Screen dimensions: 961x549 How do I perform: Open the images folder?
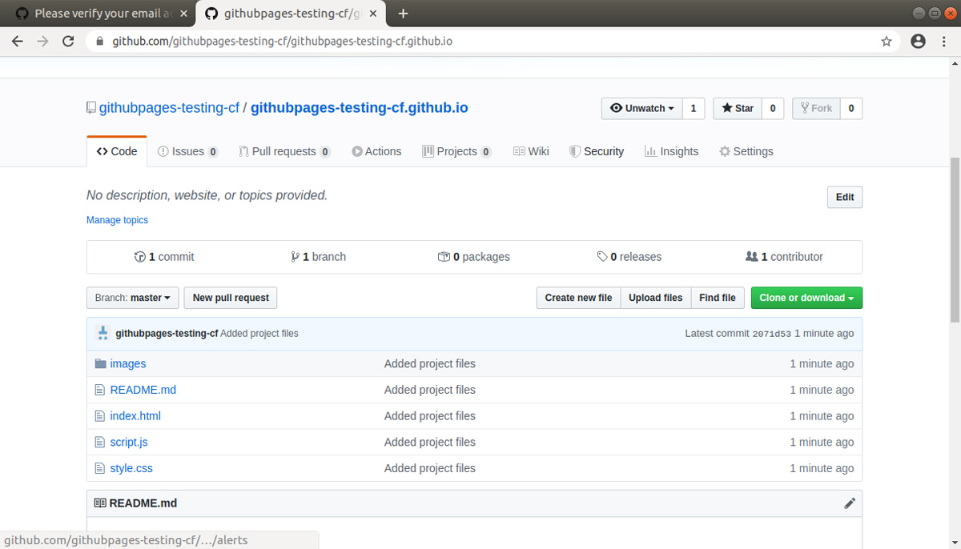pyautogui.click(x=128, y=363)
